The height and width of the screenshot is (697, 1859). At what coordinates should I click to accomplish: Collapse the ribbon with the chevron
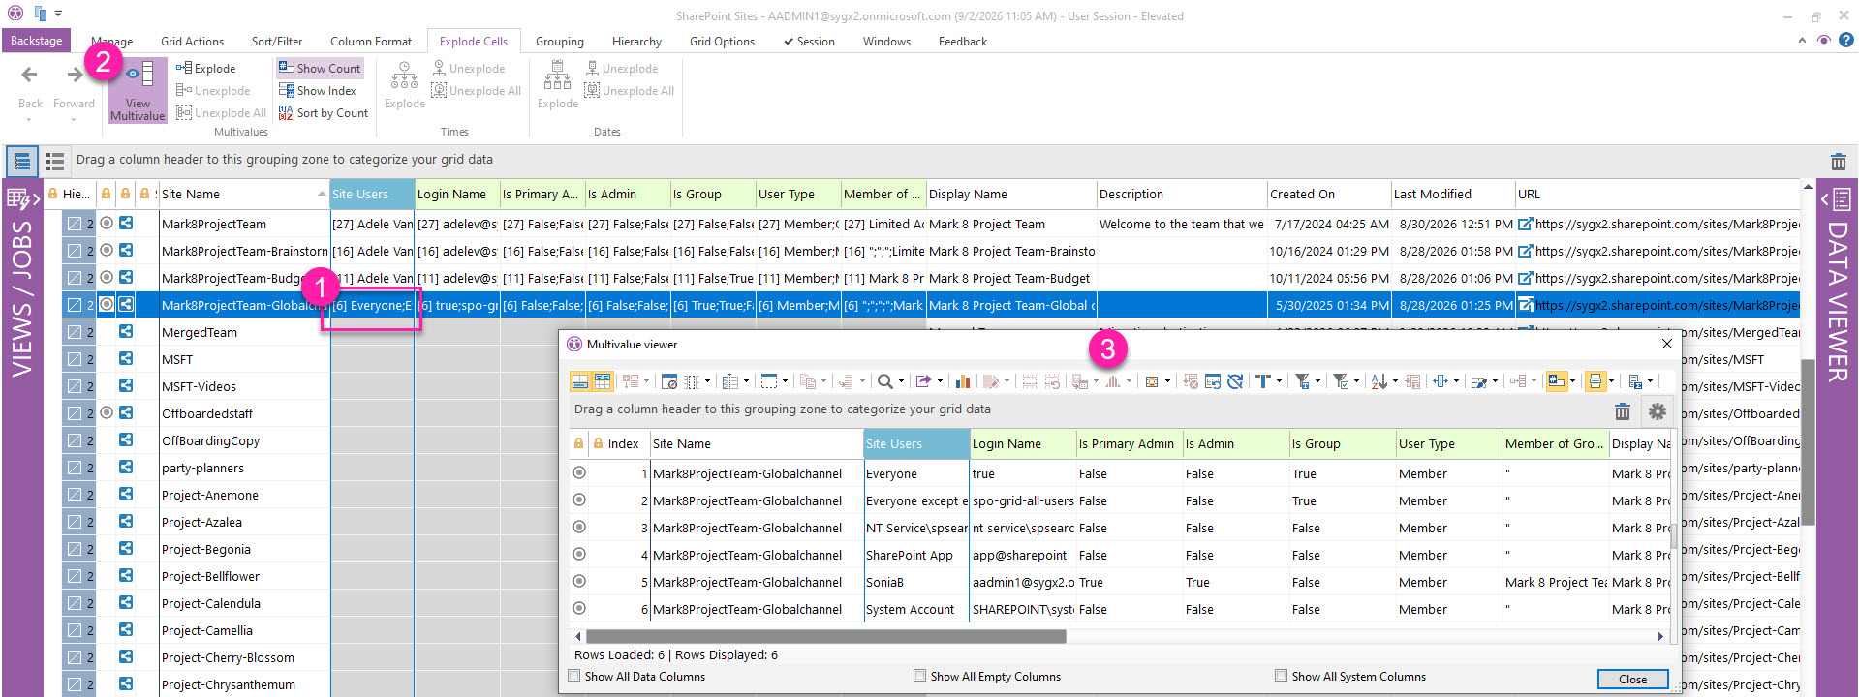coord(1802,41)
